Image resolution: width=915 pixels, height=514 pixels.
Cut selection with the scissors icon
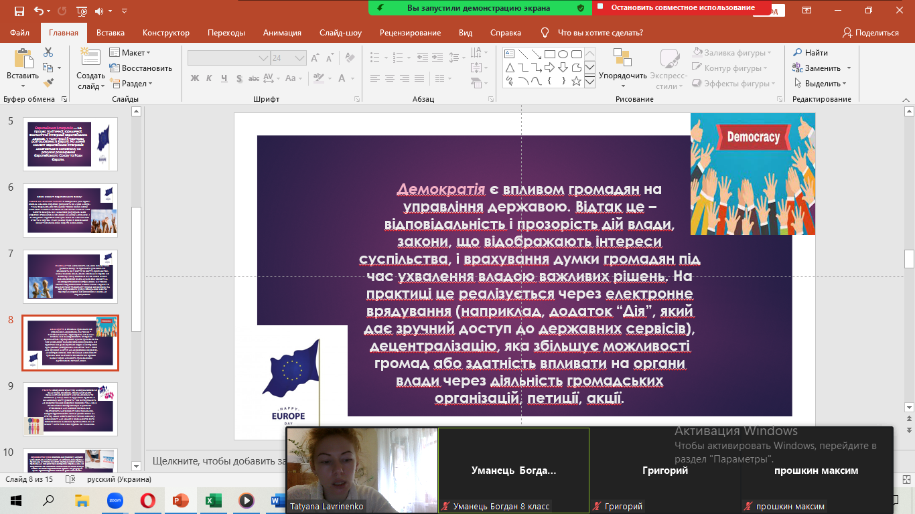tap(48, 52)
